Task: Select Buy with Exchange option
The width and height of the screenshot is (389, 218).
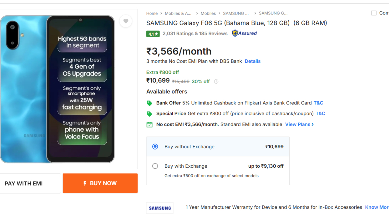Action: coord(155,166)
